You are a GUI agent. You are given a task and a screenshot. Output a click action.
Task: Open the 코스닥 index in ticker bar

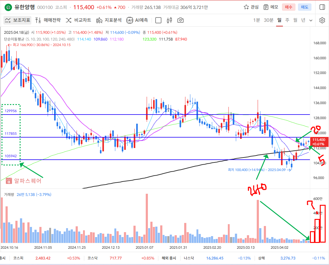tap(92, 258)
